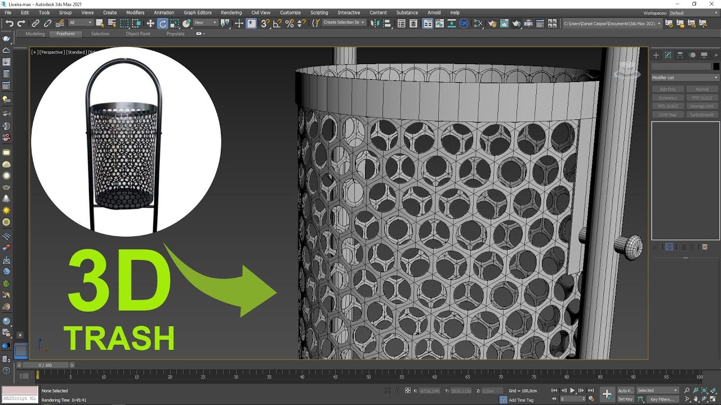Click the Undo arrow in the main toolbar
The height and width of the screenshot is (405, 721).
[10, 23]
